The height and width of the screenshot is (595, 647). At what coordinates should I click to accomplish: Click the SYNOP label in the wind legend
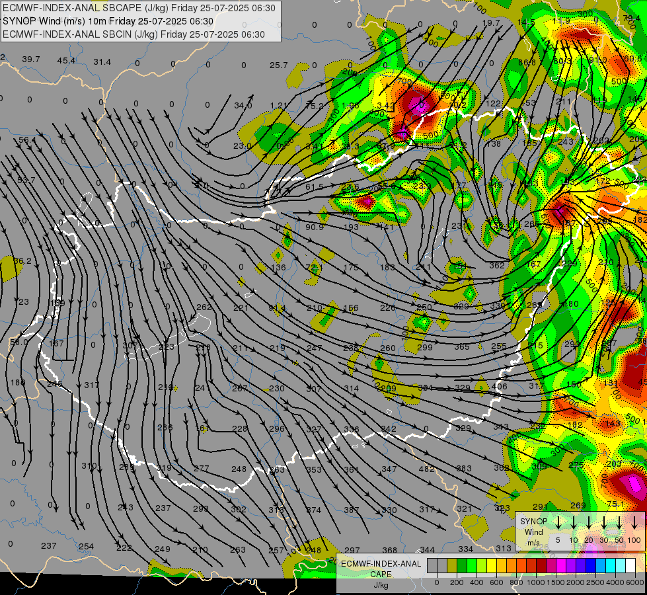tap(533, 522)
